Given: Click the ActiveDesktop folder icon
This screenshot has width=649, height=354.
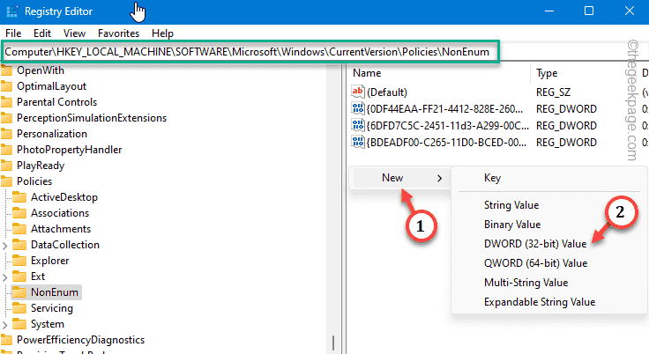Looking at the screenshot, I should pos(19,197).
